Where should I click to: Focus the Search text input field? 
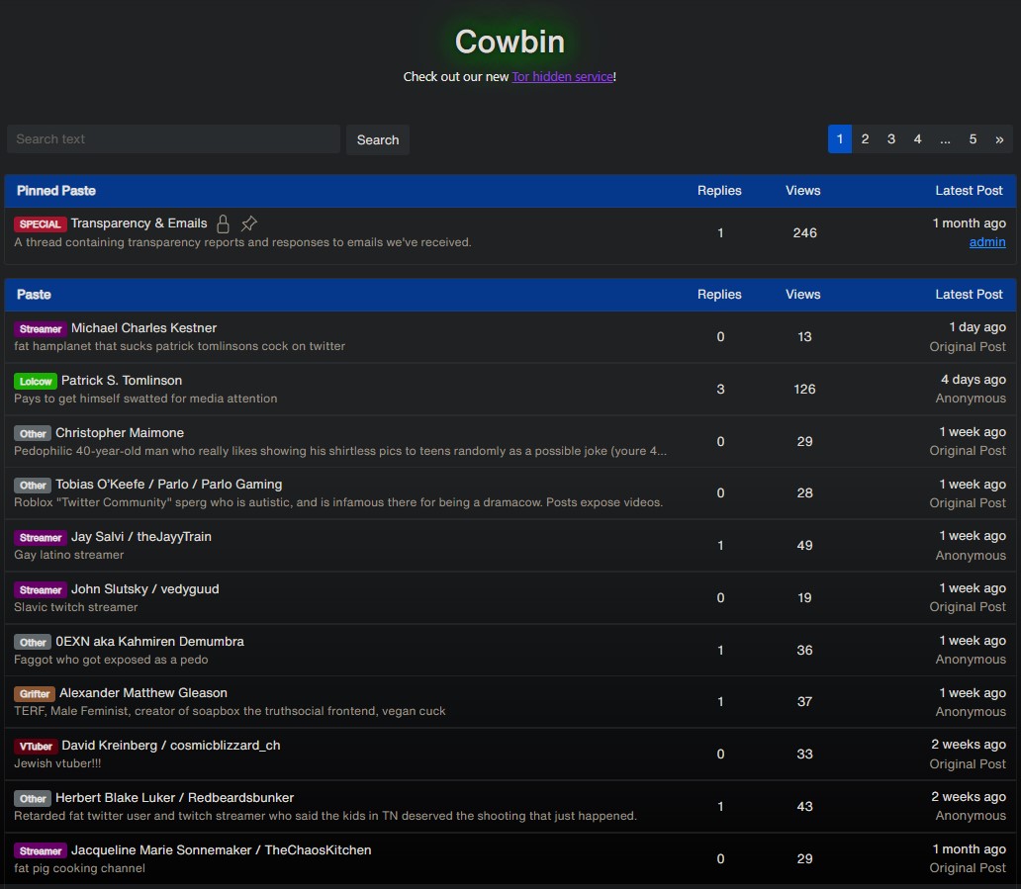[x=173, y=139]
